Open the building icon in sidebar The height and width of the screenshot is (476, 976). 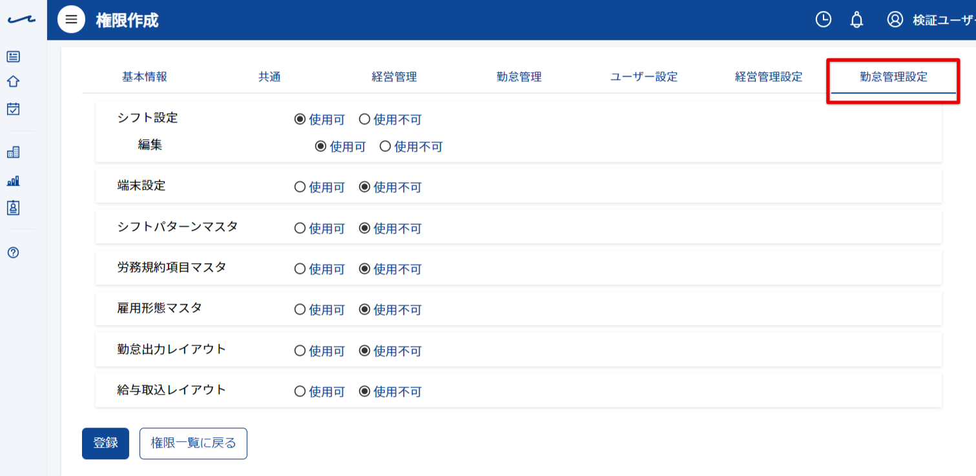point(13,152)
